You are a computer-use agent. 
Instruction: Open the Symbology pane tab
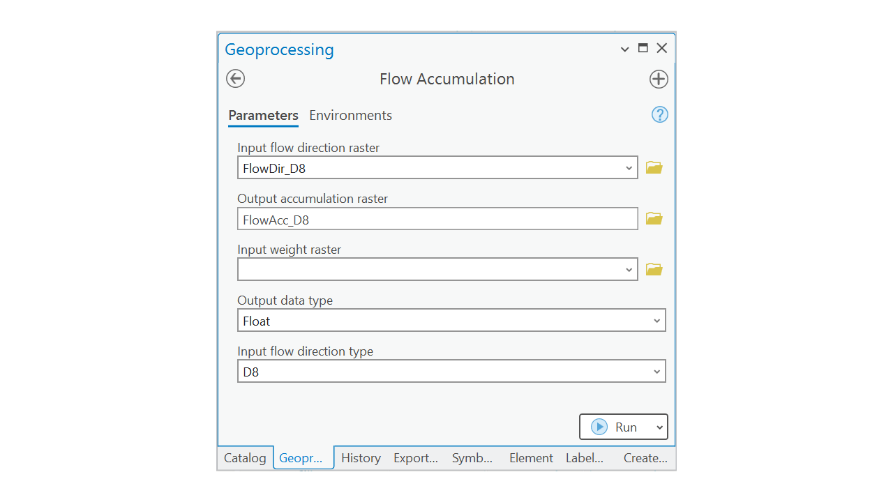pos(472,458)
